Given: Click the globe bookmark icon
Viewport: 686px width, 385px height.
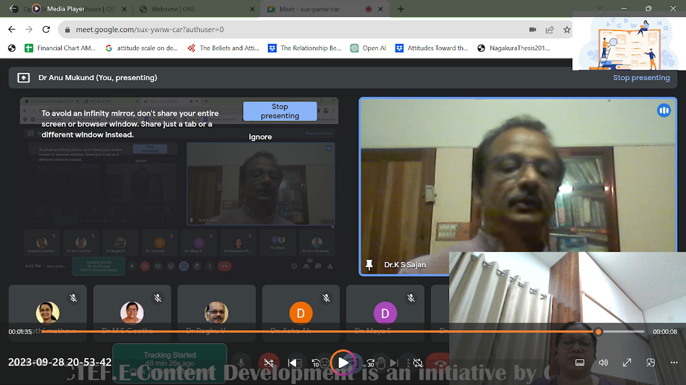Looking at the screenshot, I should click(12, 48).
